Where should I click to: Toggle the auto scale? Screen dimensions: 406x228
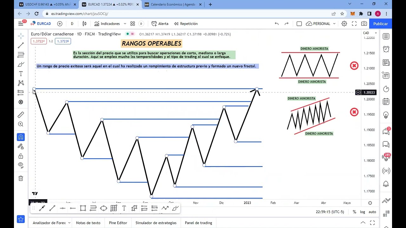pyautogui.click(x=372, y=212)
